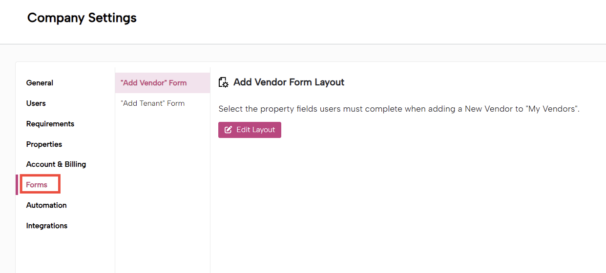The image size is (606, 273).
Task: Open the General settings section
Action: tap(40, 83)
